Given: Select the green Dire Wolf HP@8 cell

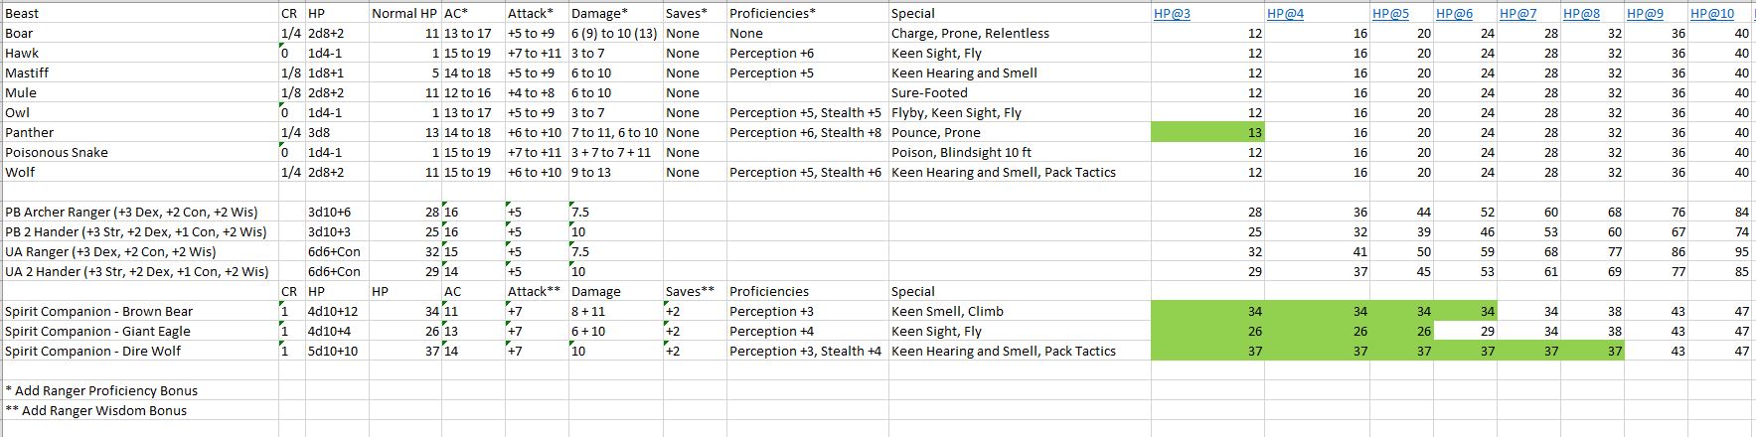Looking at the screenshot, I should click(1593, 351).
